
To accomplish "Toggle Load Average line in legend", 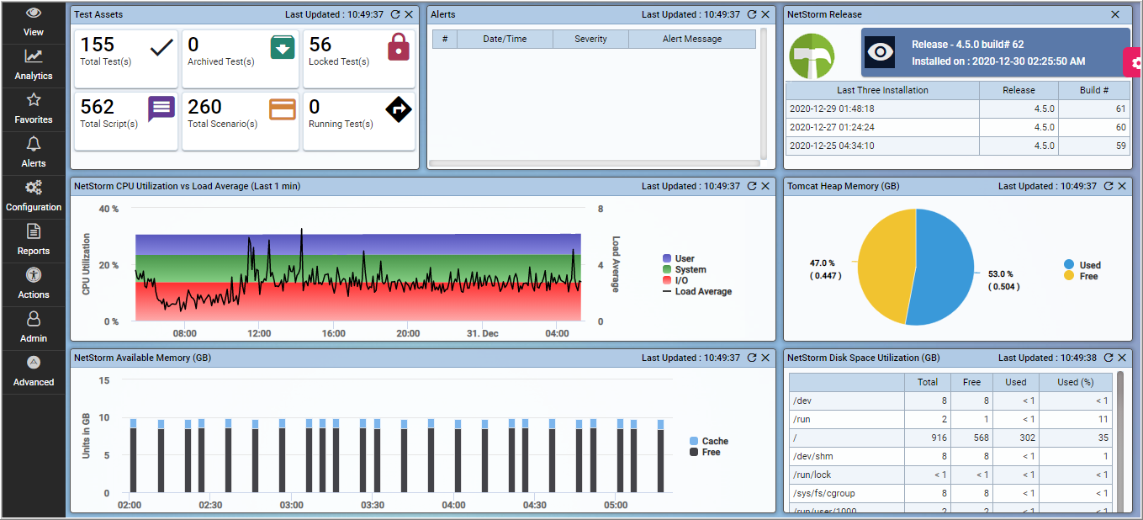I will pos(697,291).
